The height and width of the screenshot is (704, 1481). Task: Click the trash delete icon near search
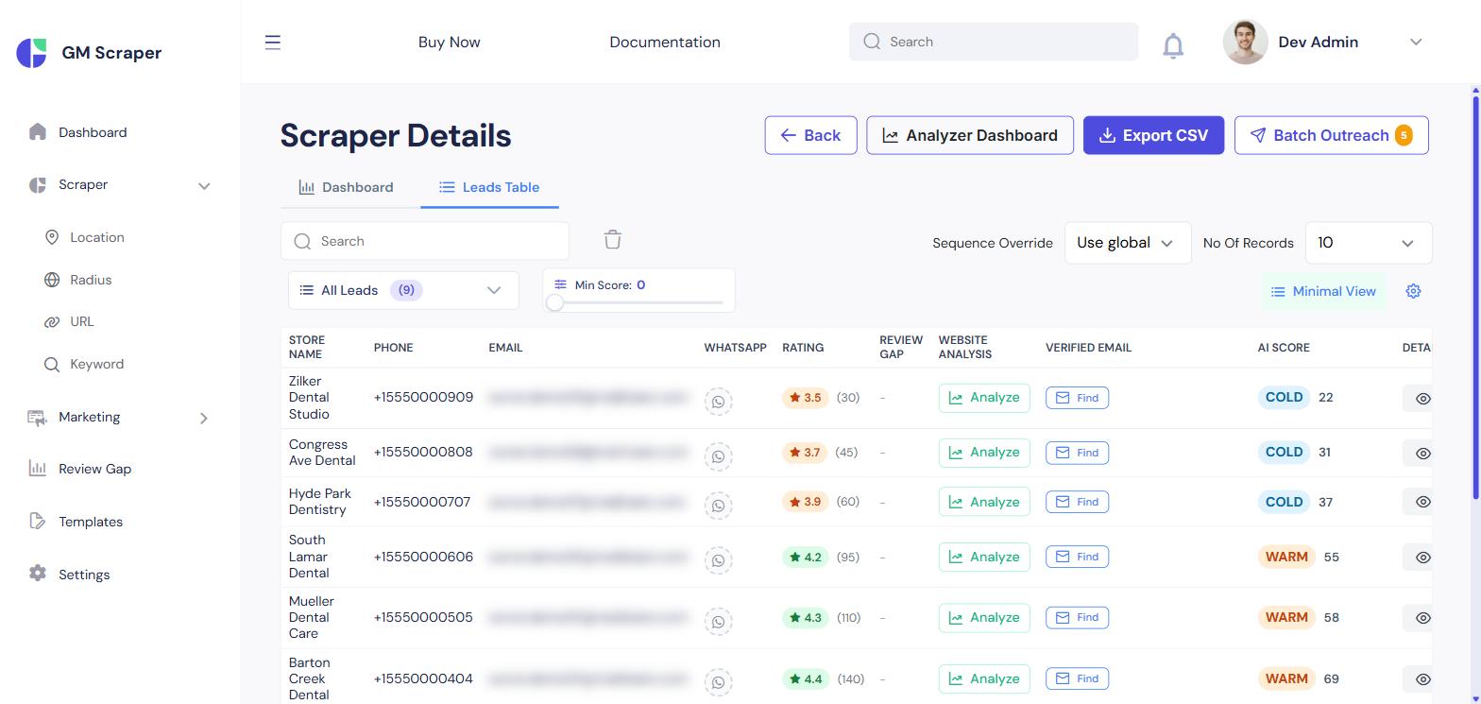point(613,240)
